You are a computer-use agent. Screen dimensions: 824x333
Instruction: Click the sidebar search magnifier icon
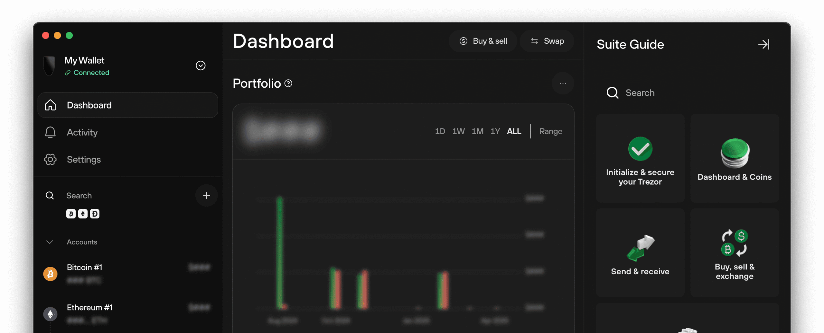[50, 195]
